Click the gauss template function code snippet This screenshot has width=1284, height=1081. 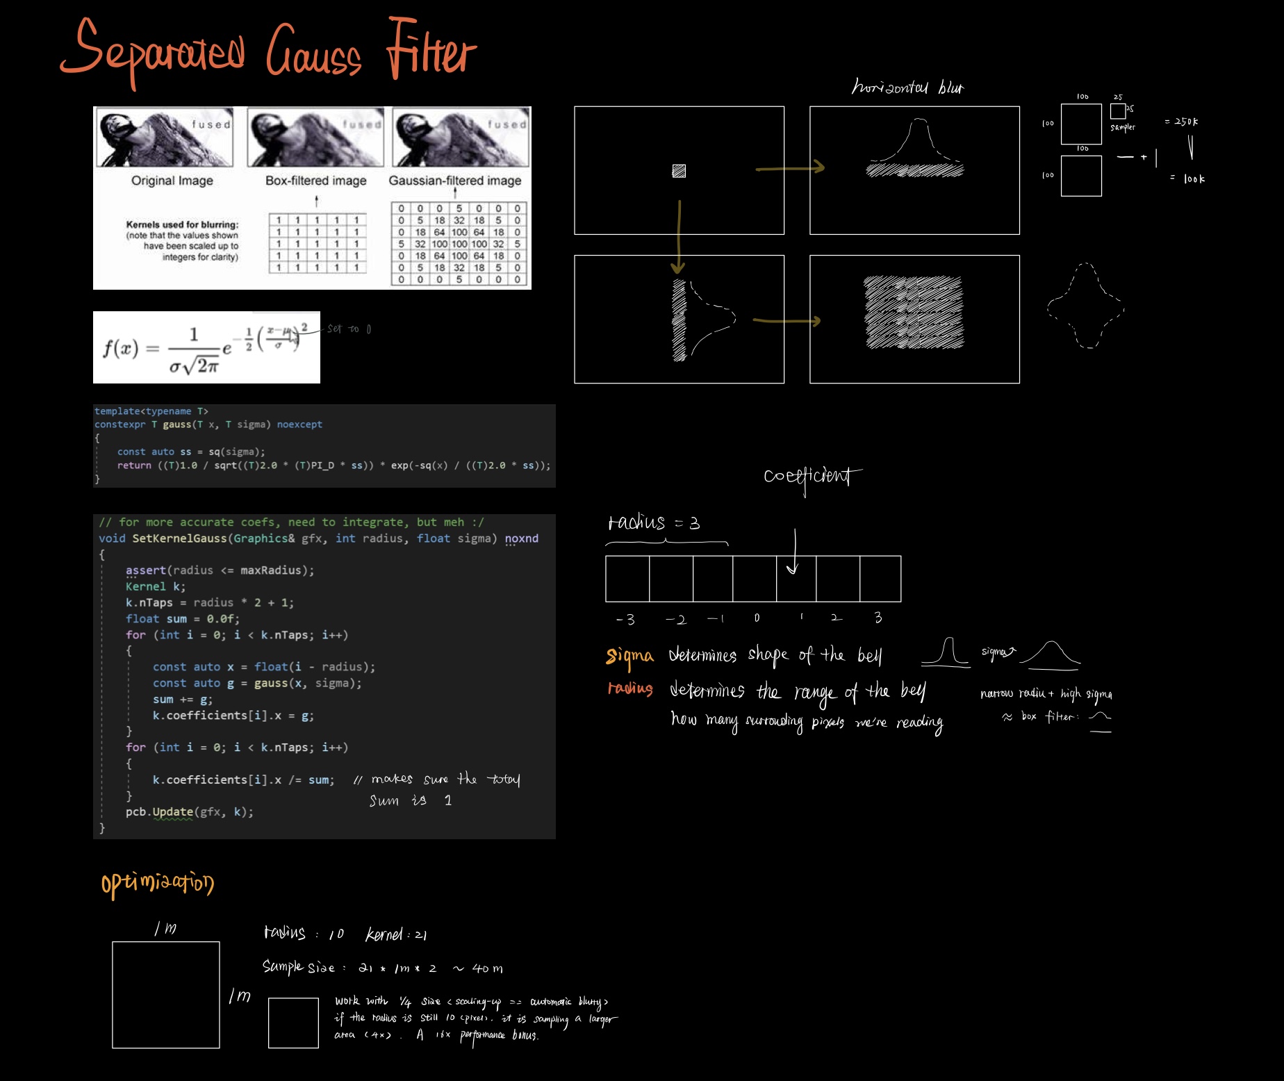324,445
